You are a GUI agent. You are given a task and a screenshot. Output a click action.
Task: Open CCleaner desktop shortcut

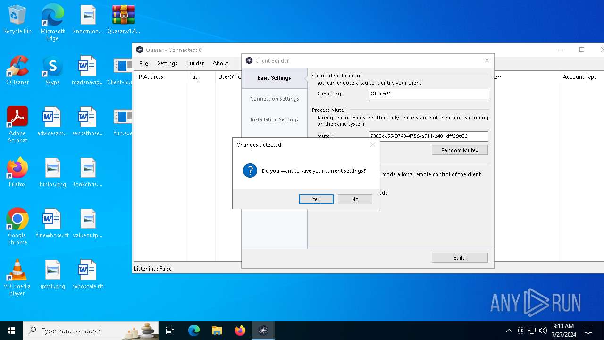17,71
